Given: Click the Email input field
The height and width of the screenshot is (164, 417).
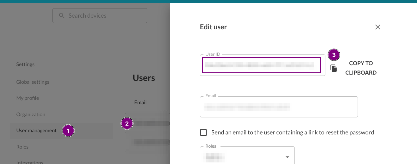Looking at the screenshot, I should coord(279,107).
